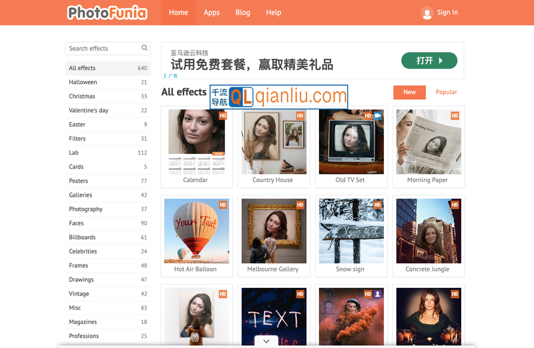Open the Apps menu item

[212, 13]
